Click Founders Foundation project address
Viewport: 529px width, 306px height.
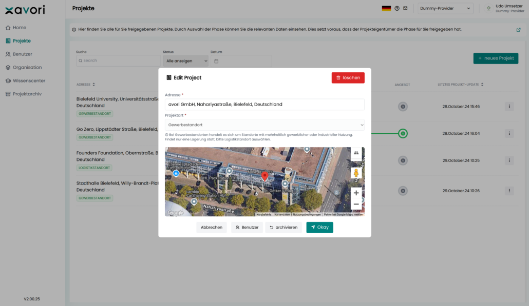point(117,156)
